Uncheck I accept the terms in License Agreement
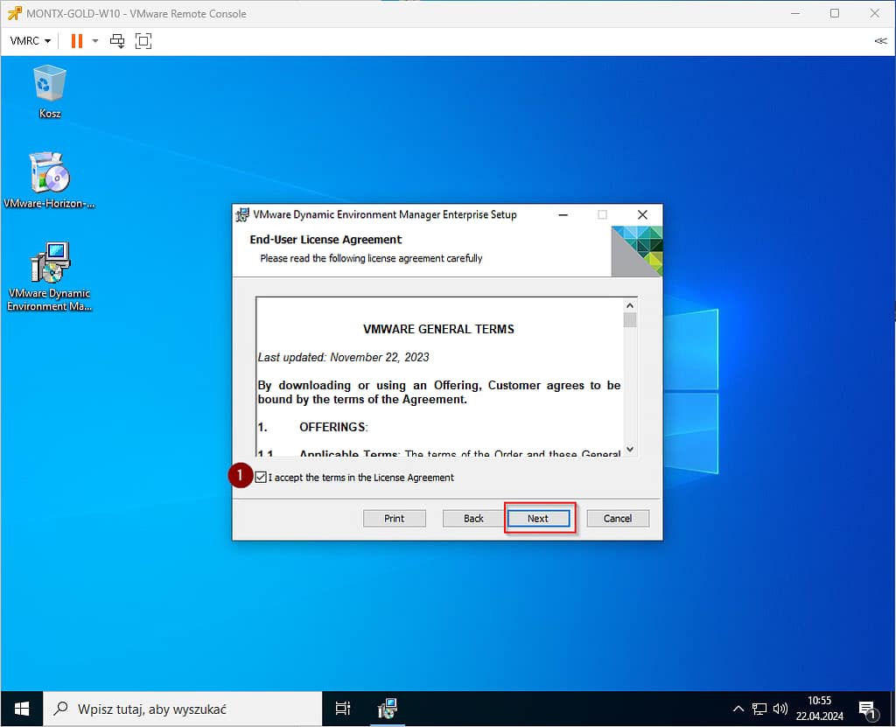896x727 pixels. pos(262,478)
